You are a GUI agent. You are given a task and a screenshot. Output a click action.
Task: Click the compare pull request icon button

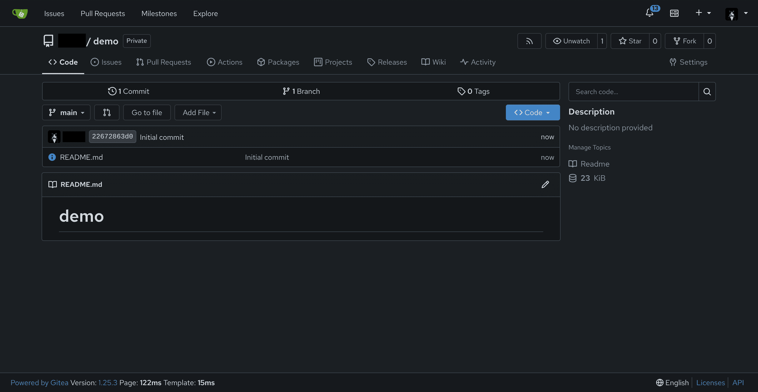pos(107,112)
